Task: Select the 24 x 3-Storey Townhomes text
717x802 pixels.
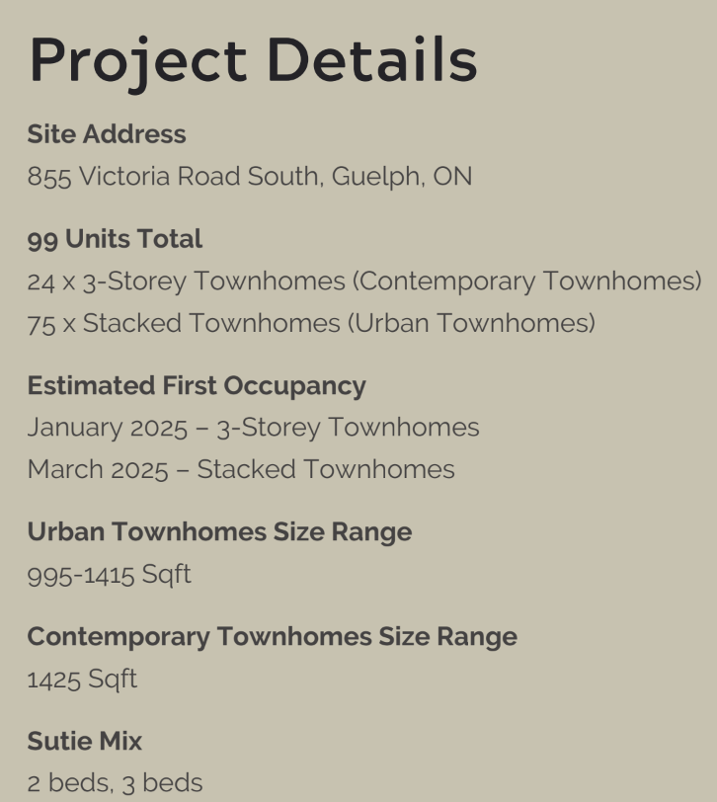Action: (x=186, y=281)
